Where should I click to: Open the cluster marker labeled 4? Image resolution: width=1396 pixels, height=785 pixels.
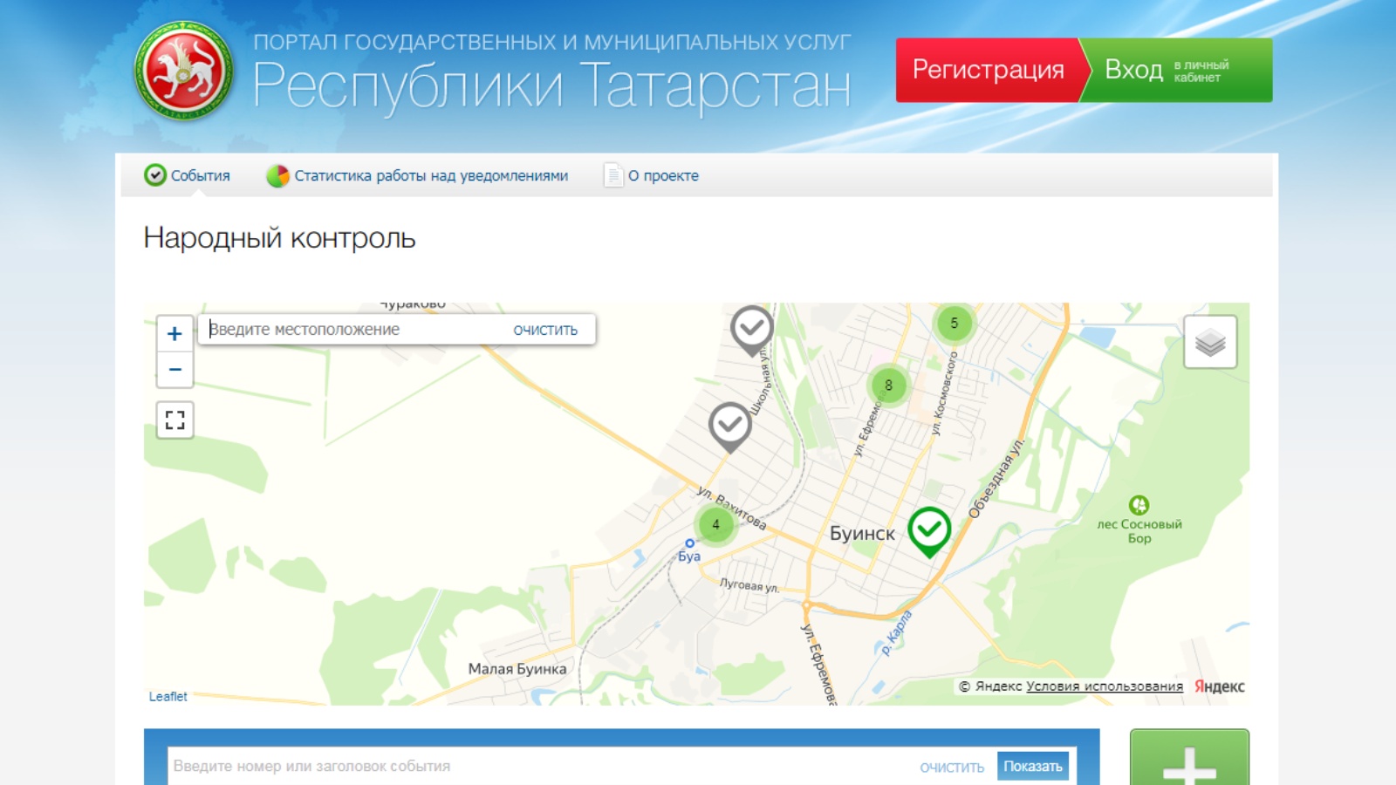[715, 524]
